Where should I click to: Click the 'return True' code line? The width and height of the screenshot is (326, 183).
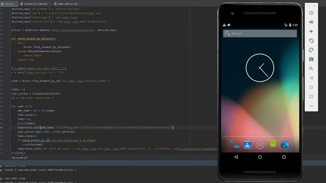[x=25, y=60]
